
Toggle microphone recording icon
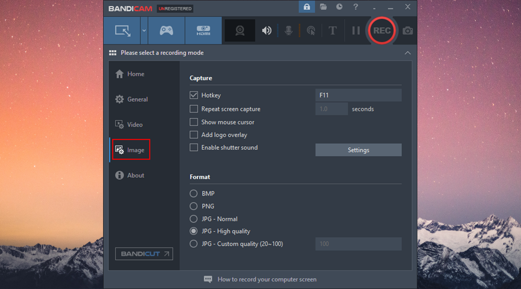[x=288, y=31]
